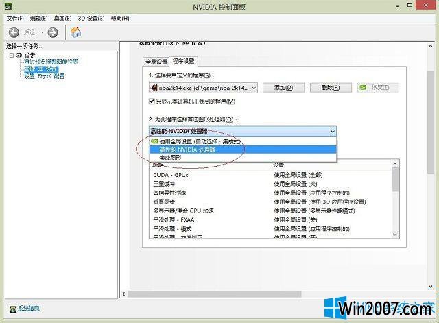Switch to the 全局设置 tab
439x323 pixels.
[156, 62]
